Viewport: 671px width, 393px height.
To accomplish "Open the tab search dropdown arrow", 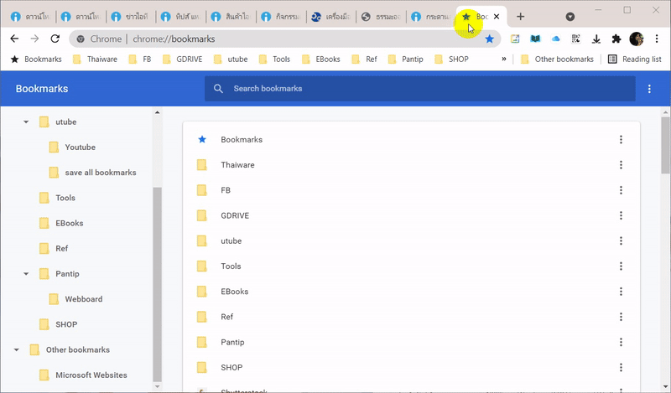I will (570, 17).
